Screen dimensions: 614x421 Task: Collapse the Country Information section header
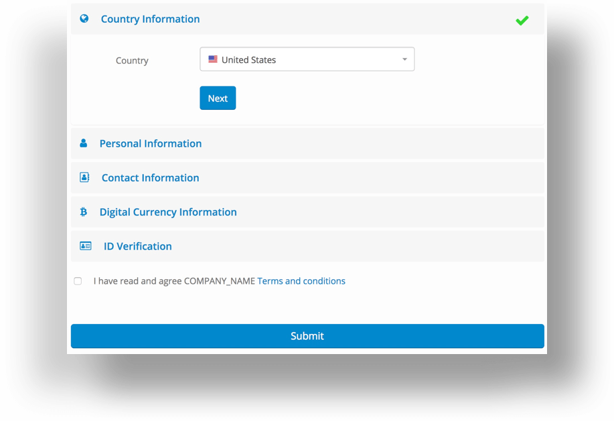pyautogui.click(x=307, y=19)
